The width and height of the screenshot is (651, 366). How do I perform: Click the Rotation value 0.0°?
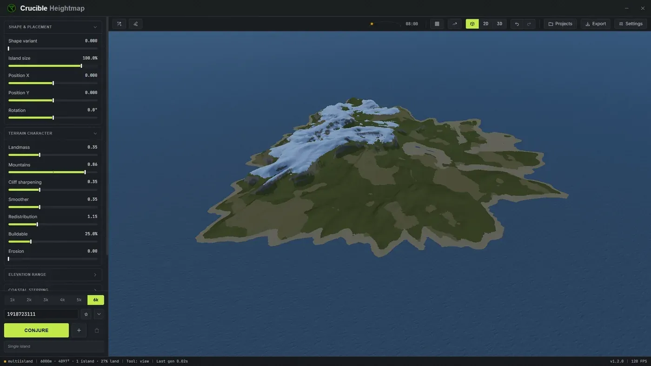(92, 110)
